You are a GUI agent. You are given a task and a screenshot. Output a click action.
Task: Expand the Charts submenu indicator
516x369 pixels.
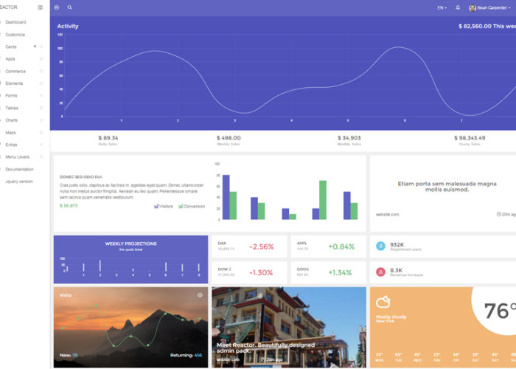[41, 120]
